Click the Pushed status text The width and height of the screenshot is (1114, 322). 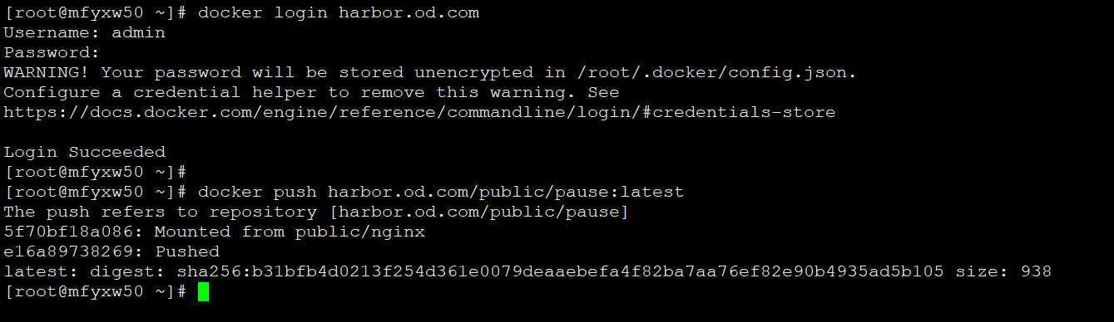(187, 251)
